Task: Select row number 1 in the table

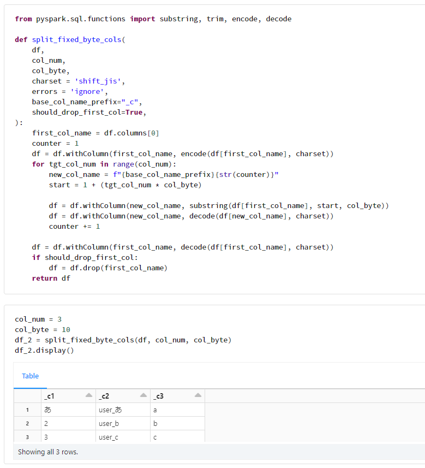Action: [x=27, y=410]
